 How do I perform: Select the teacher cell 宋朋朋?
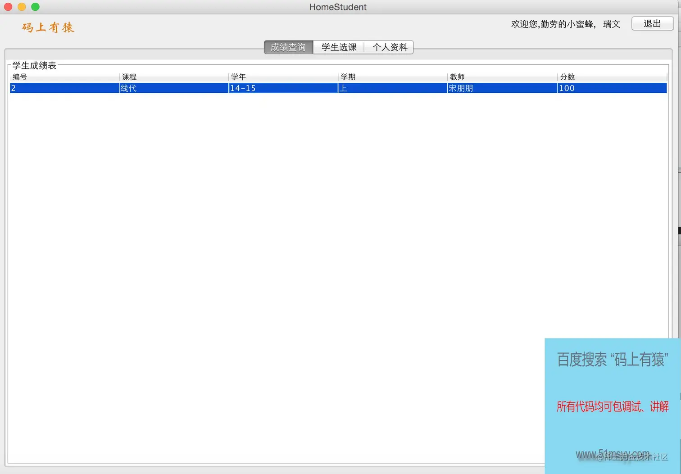tap(502, 88)
